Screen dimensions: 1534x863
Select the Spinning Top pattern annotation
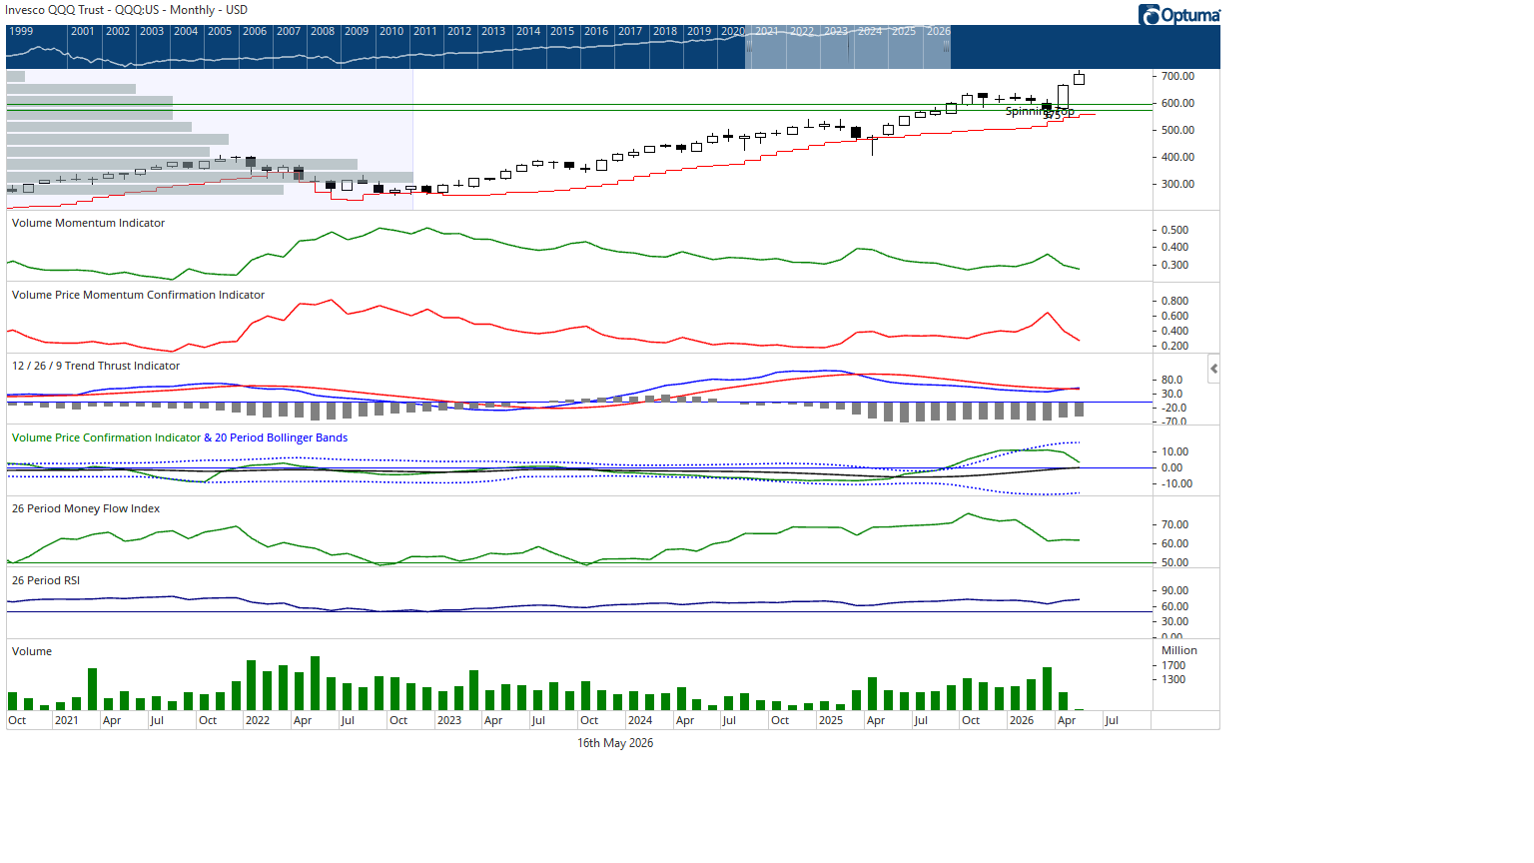coord(1040,111)
